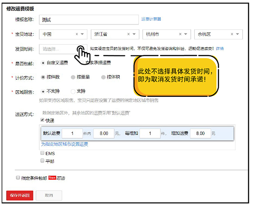
Task: Select 支持 for regional sales restriction
Action: pos(73,92)
